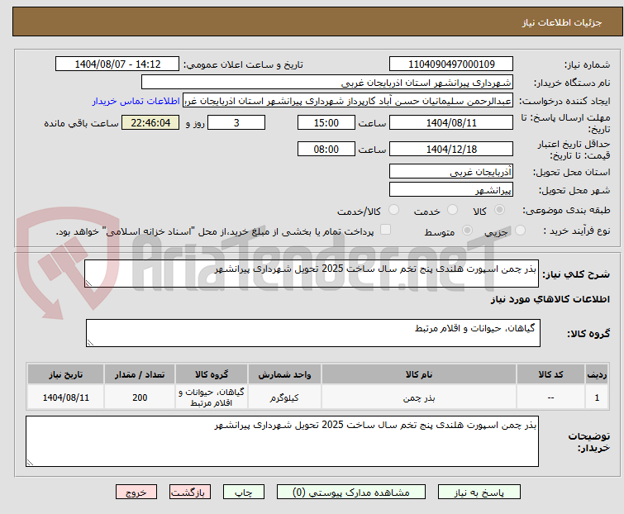Click the response deadline date field 1404/08/11
Image resolution: width=624 pixels, height=514 pixels.
[451, 122]
